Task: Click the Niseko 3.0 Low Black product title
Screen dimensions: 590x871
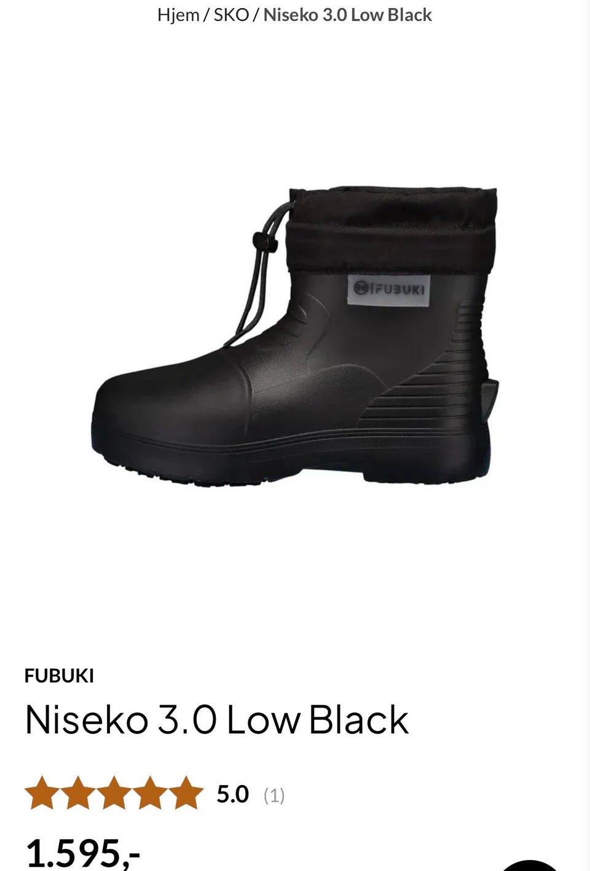Action: [216, 719]
